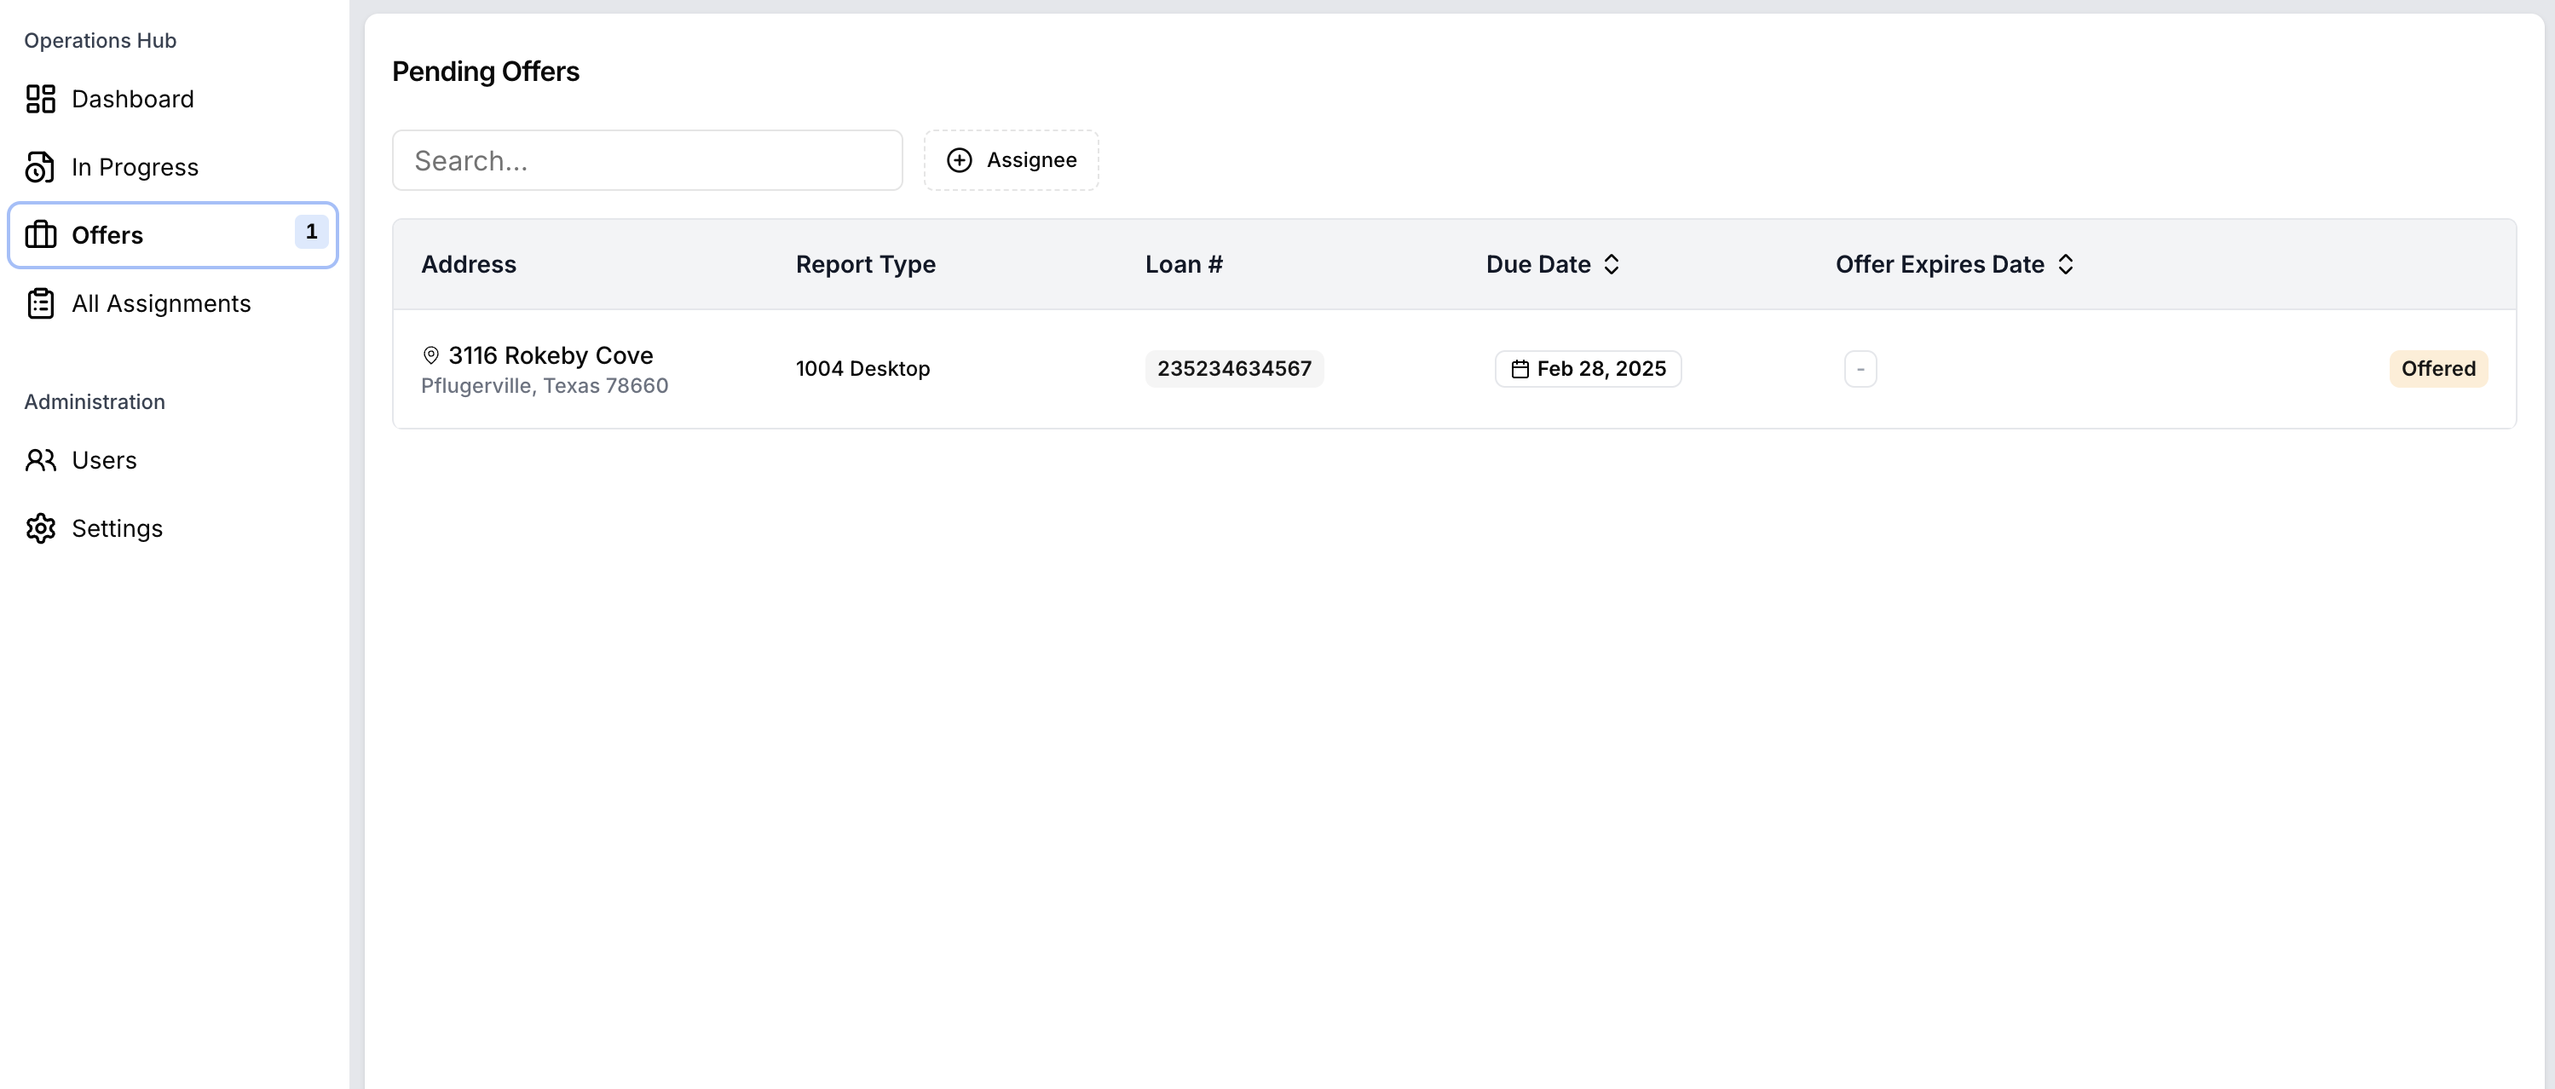Click the In Progress clock-file icon
This screenshot has height=1089, width=2555.
click(41, 168)
